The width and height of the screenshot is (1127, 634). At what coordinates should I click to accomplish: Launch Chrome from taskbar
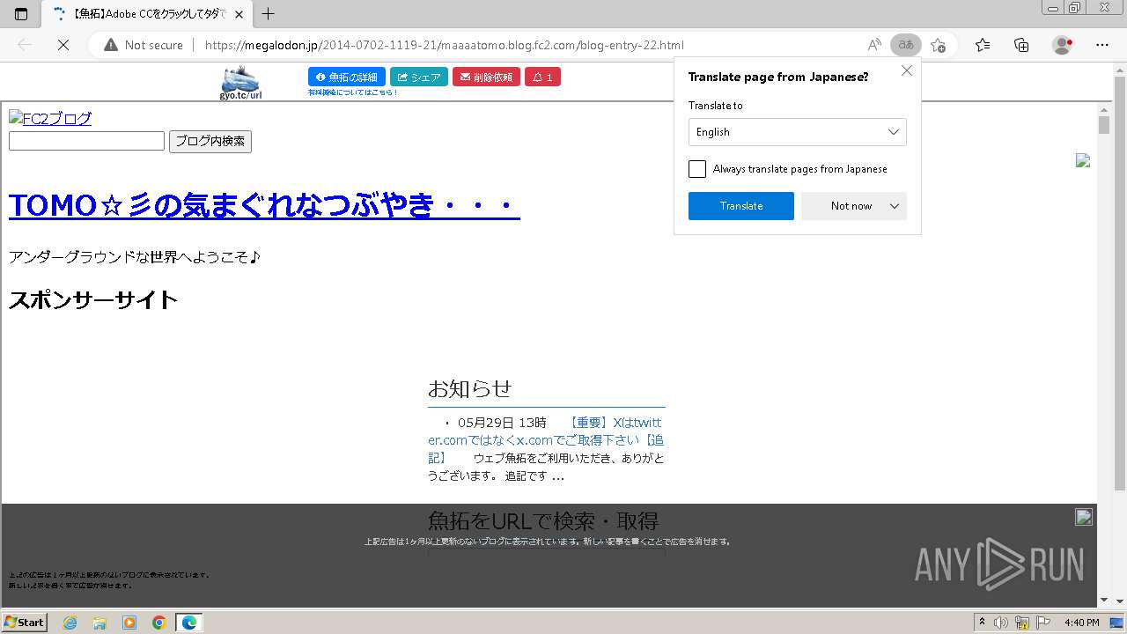pos(158,623)
